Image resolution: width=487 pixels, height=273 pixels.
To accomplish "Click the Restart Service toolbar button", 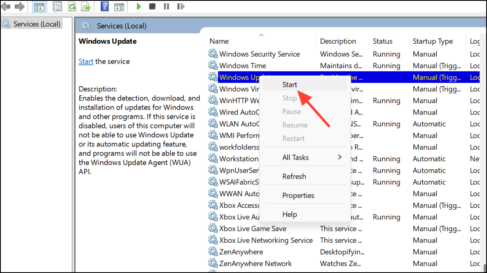I will [x=181, y=7].
